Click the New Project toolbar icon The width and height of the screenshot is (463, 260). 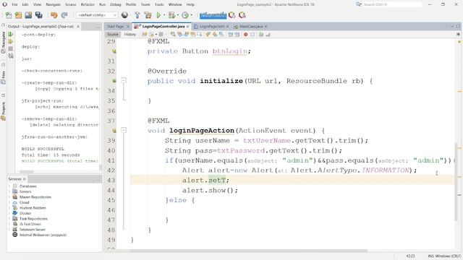(x=18, y=15)
